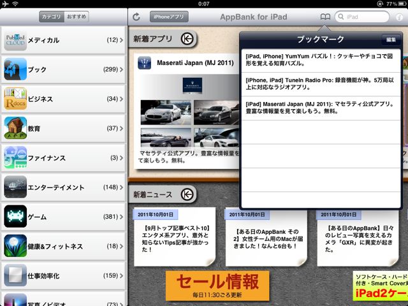Expand ビジネス chevron (34)
This screenshot has height=306, width=408.
pyautogui.click(x=122, y=99)
